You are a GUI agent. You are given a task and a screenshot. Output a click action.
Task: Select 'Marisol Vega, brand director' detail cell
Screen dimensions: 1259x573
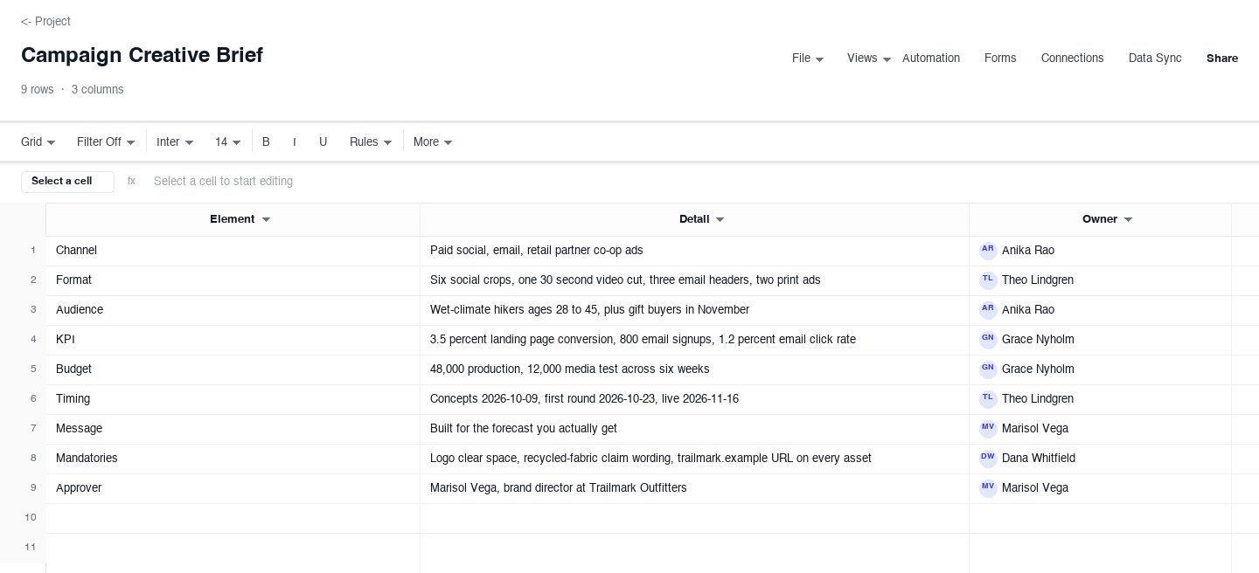[x=694, y=488]
